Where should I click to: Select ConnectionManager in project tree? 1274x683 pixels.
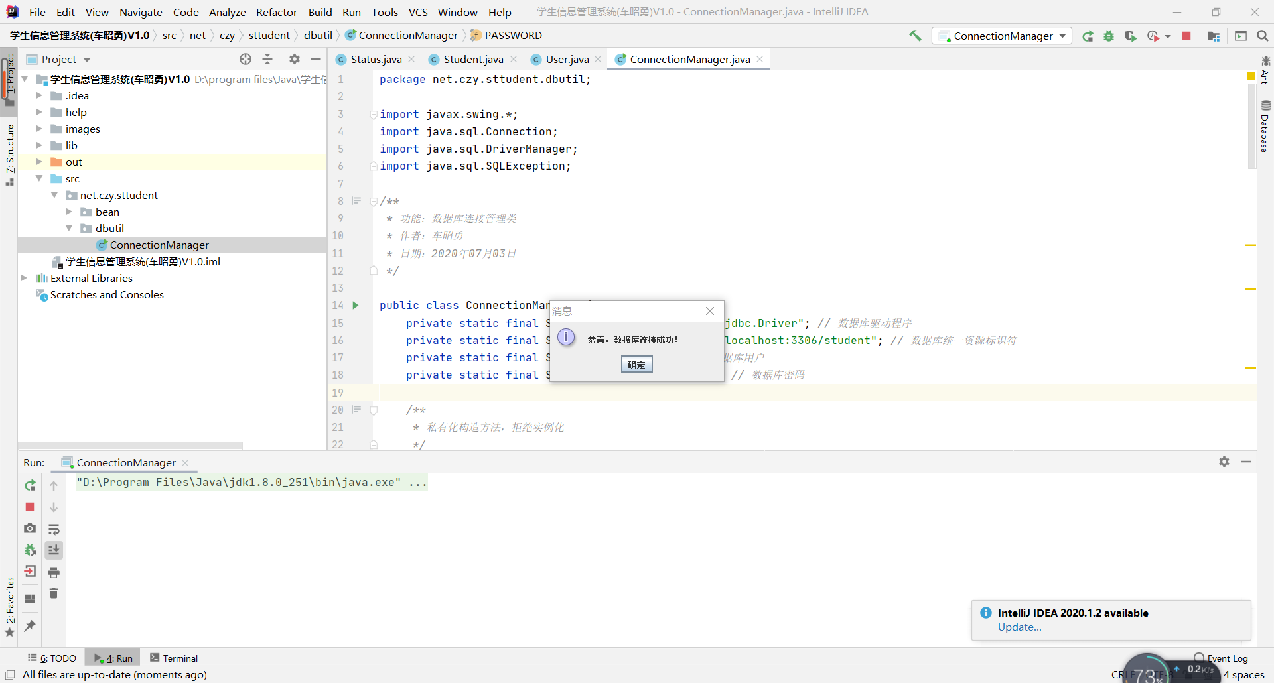(159, 245)
